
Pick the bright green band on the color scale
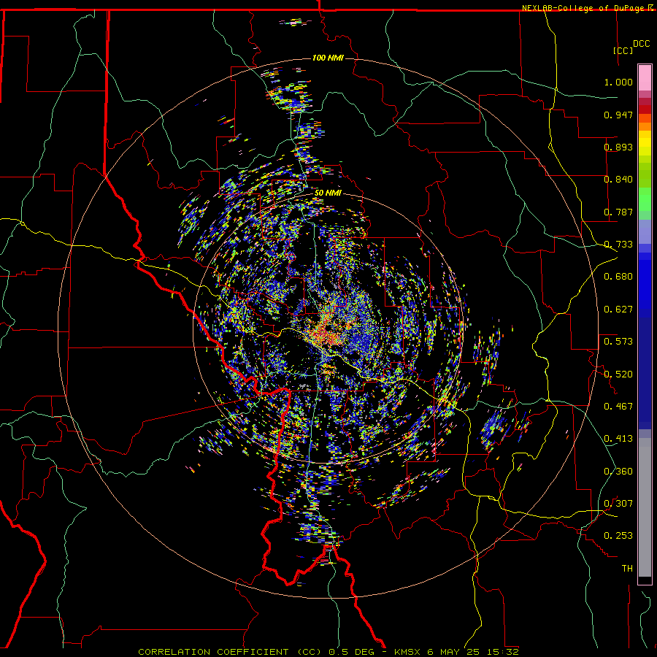645,199
